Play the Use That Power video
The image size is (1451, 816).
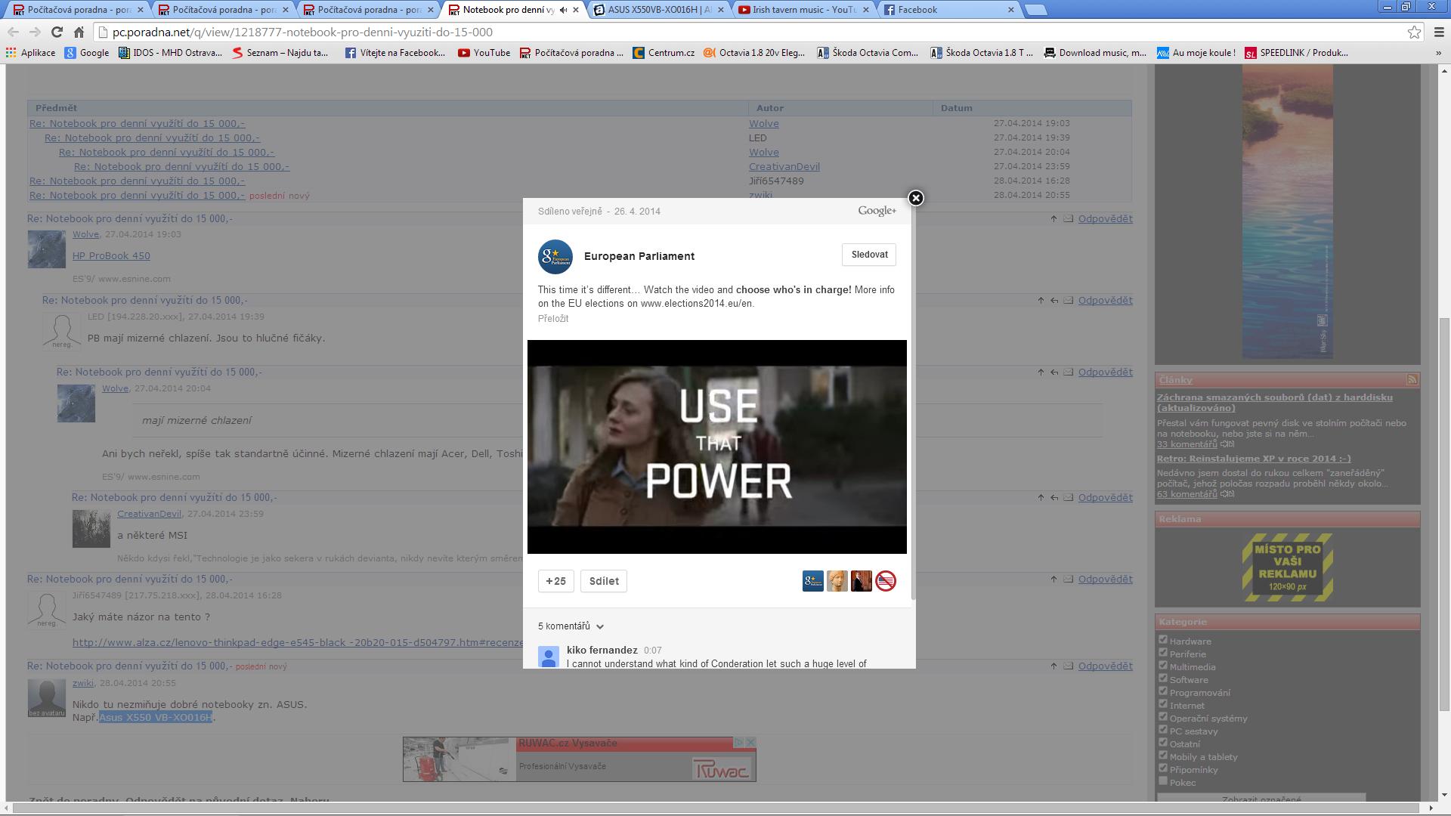tap(716, 447)
